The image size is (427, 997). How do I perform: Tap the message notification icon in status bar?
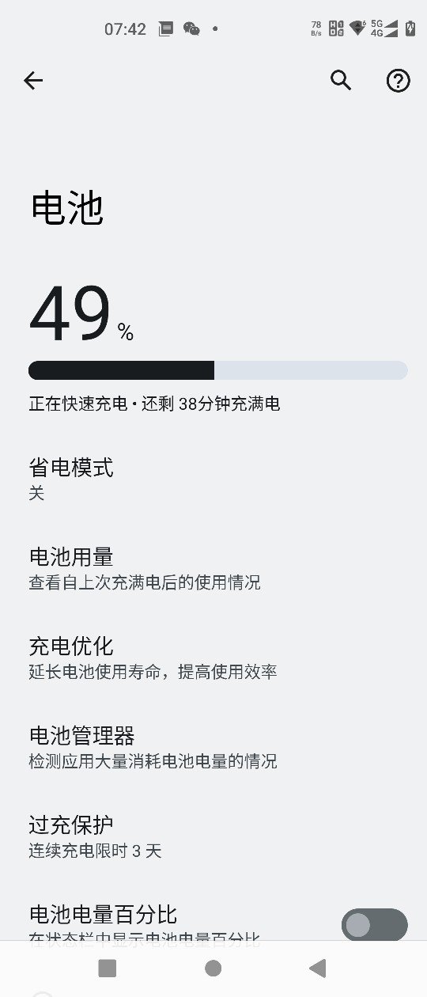tap(166, 29)
